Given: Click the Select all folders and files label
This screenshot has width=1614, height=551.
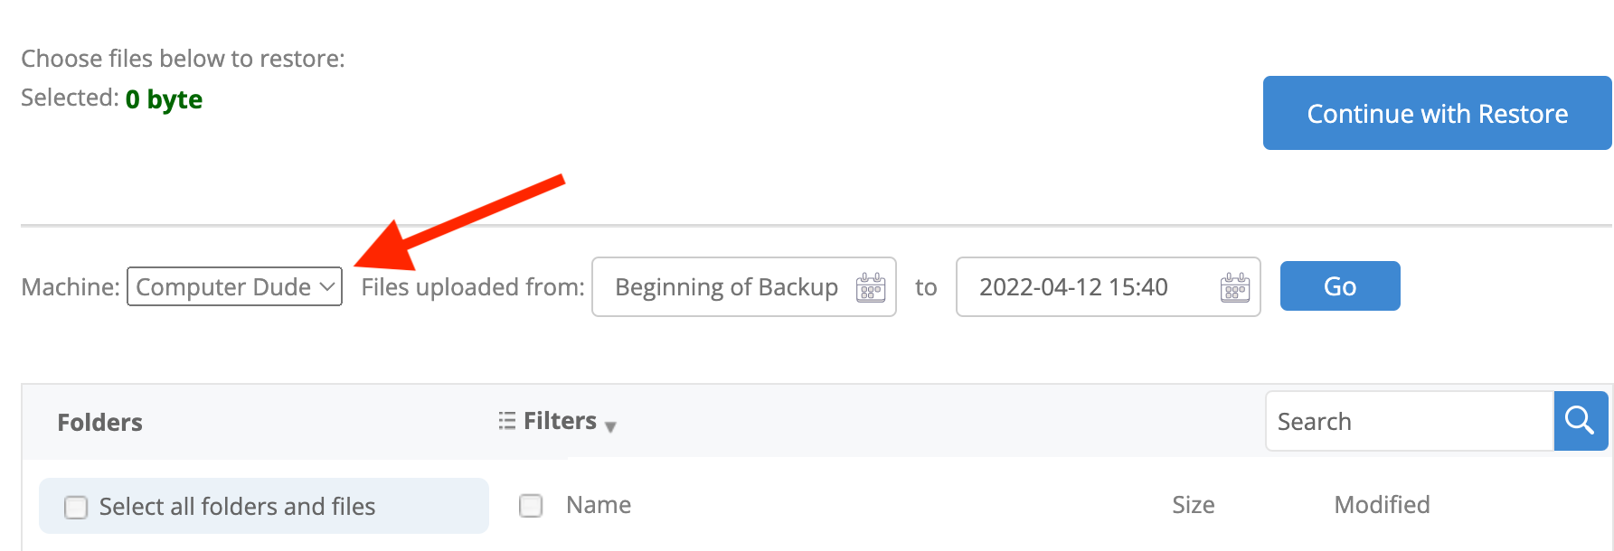Looking at the screenshot, I should coord(237,507).
